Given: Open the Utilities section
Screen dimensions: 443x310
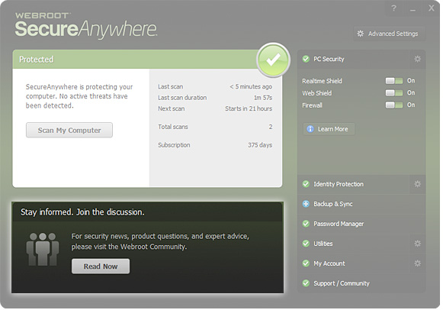Looking at the screenshot, I should pyautogui.click(x=353, y=244).
